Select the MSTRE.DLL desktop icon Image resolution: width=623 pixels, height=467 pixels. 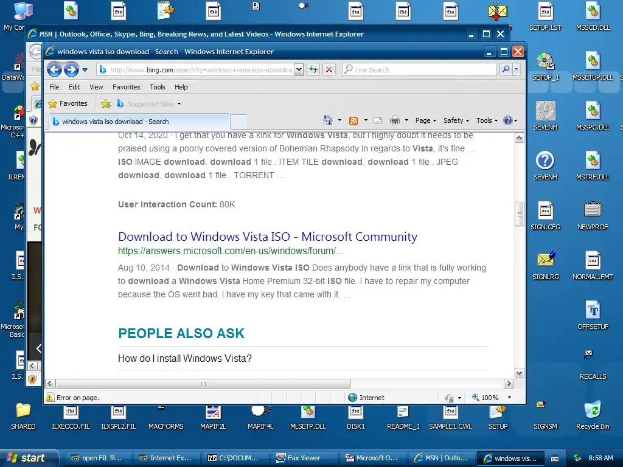click(x=593, y=166)
